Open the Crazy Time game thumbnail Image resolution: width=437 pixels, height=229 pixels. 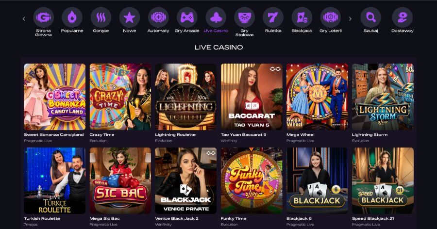(120, 97)
